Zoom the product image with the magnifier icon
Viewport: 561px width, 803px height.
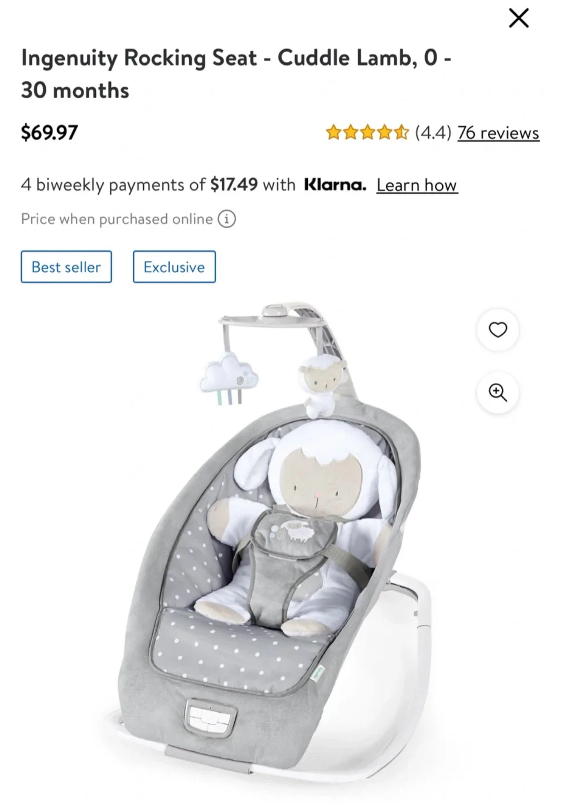498,393
